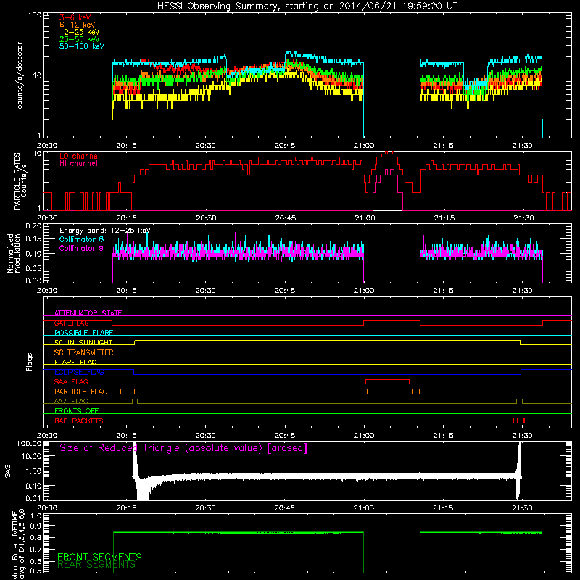
Task: Click the 20:45 tick label under counts plot
Action: pyautogui.click(x=285, y=146)
